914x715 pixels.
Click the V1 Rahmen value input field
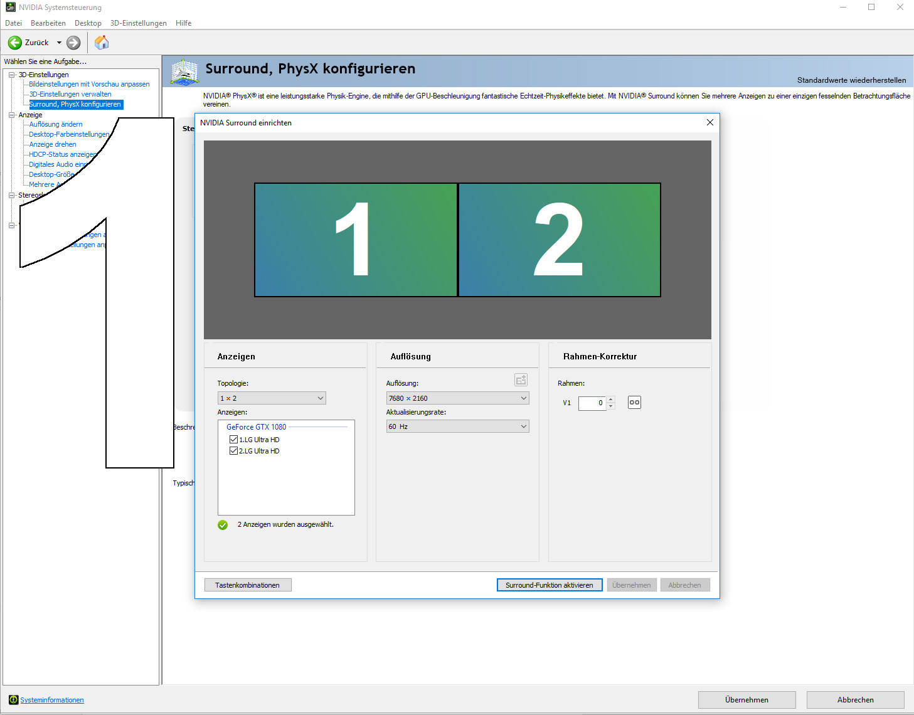pos(592,403)
